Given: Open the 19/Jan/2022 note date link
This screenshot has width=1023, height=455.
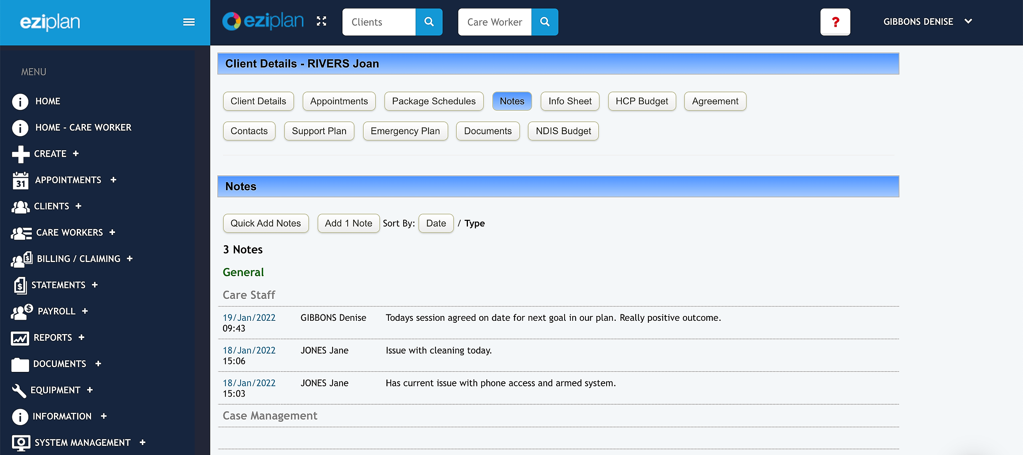Looking at the screenshot, I should (249, 318).
